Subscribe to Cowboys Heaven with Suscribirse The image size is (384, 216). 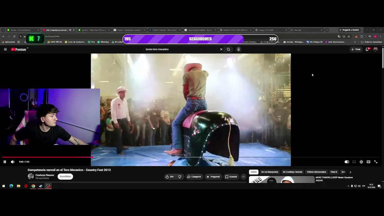[x=65, y=176]
